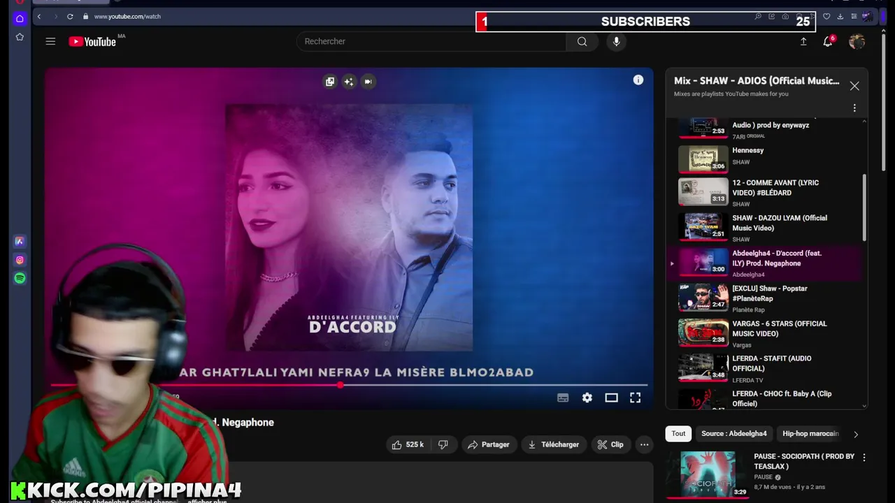Image resolution: width=895 pixels, height=503 pixels.
Task: Click the sparkle AI icon above player
Action: (349, 82)
